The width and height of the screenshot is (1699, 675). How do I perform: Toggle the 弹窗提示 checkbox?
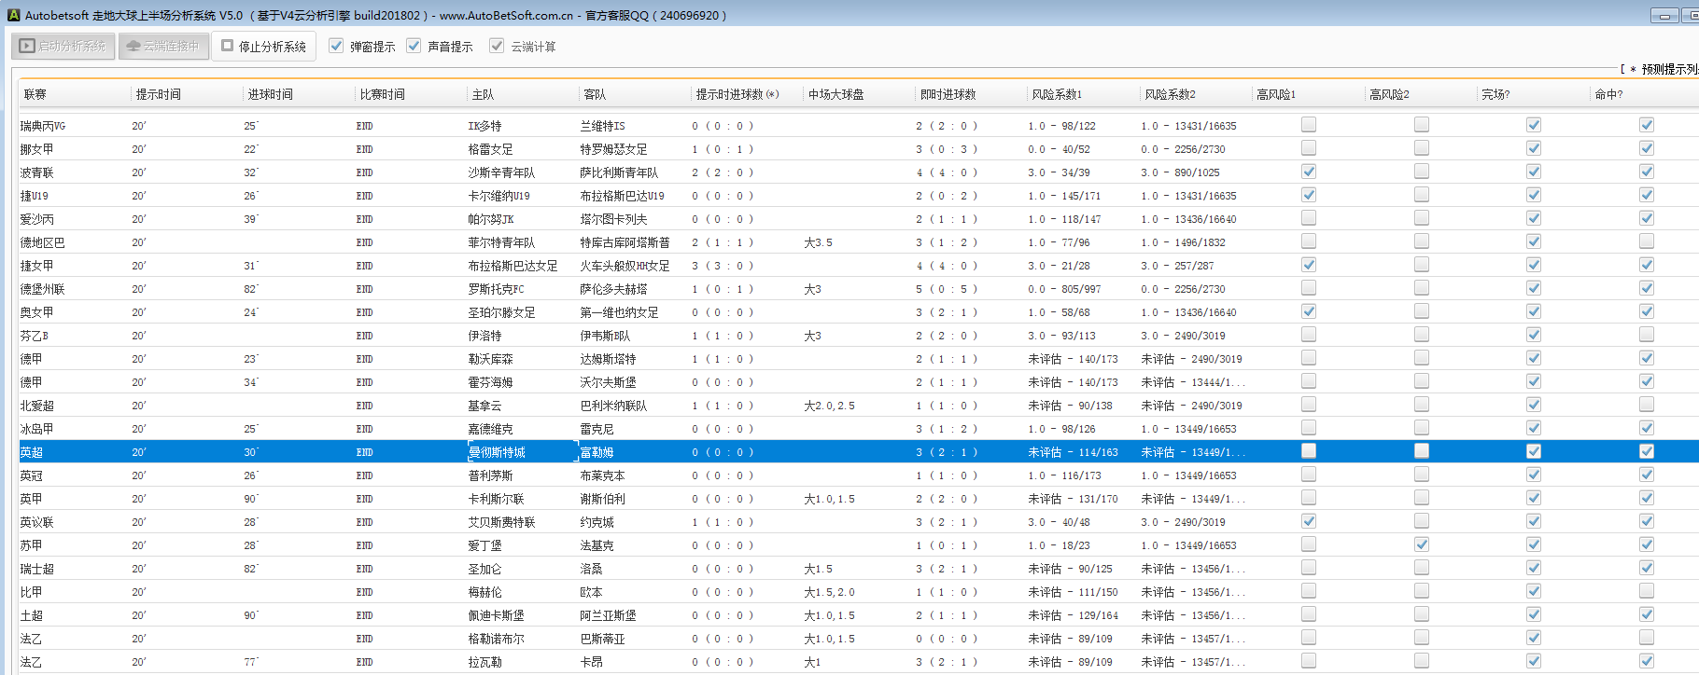[x=337, y=46]
